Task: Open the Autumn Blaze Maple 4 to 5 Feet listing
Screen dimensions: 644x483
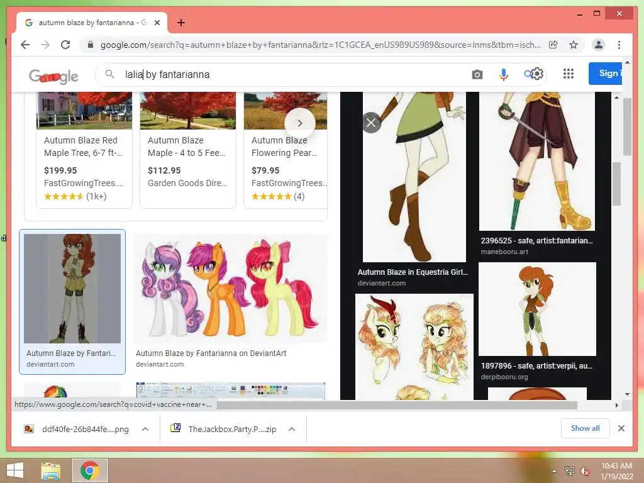Action: click(x=188, y=150)
